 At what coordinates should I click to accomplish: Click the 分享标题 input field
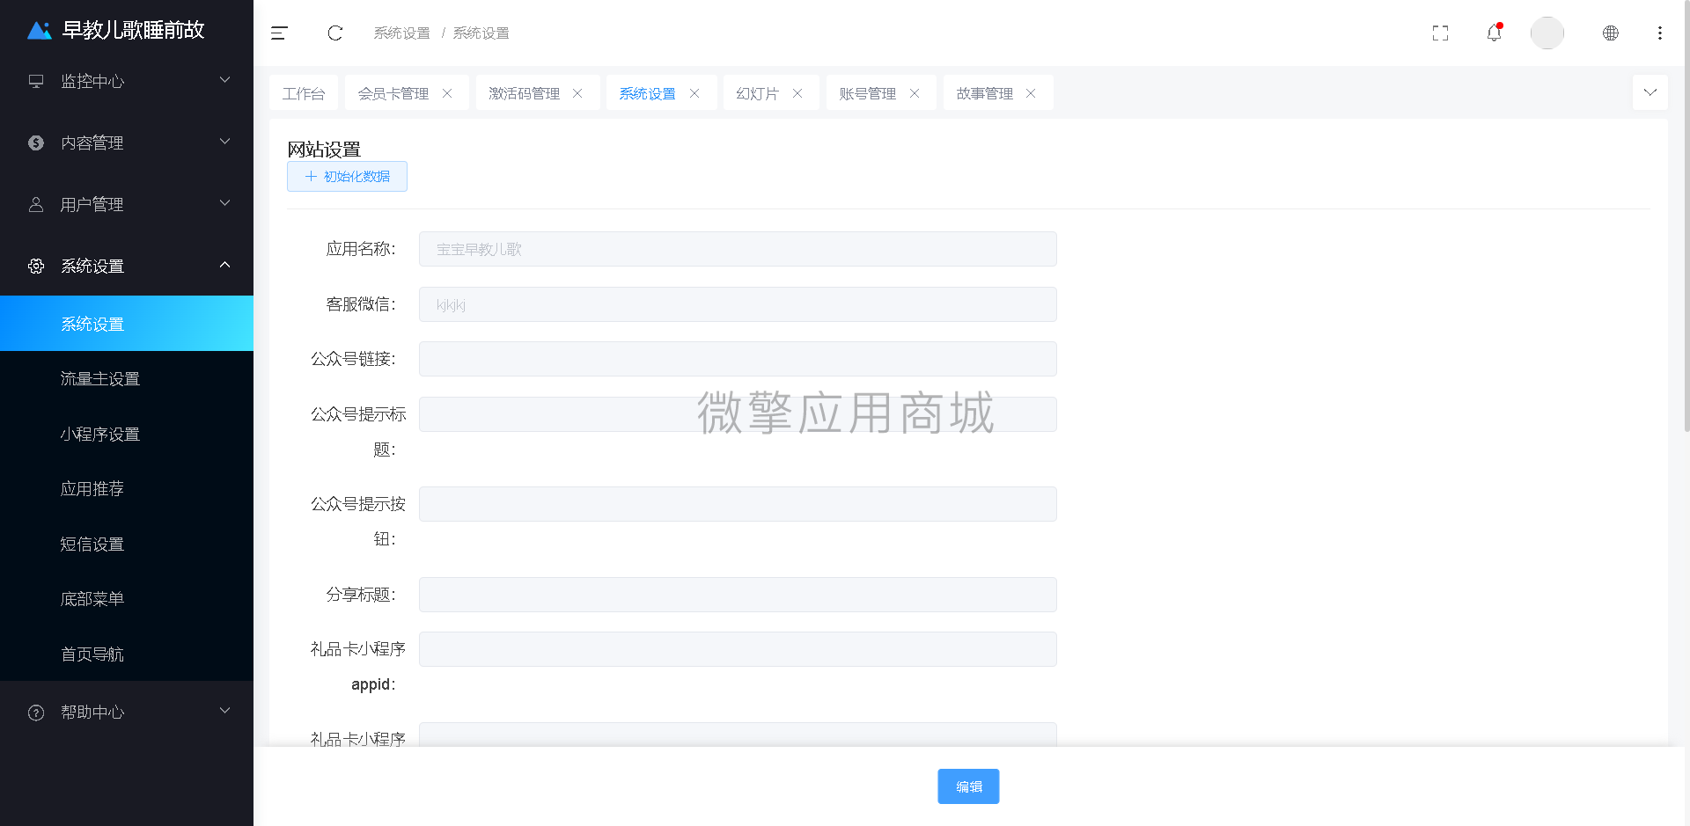[738, 595]
